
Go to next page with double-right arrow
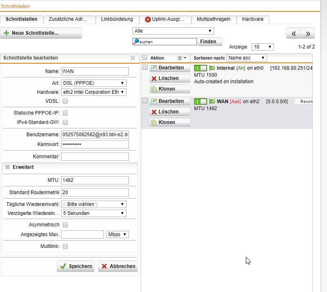307,33
